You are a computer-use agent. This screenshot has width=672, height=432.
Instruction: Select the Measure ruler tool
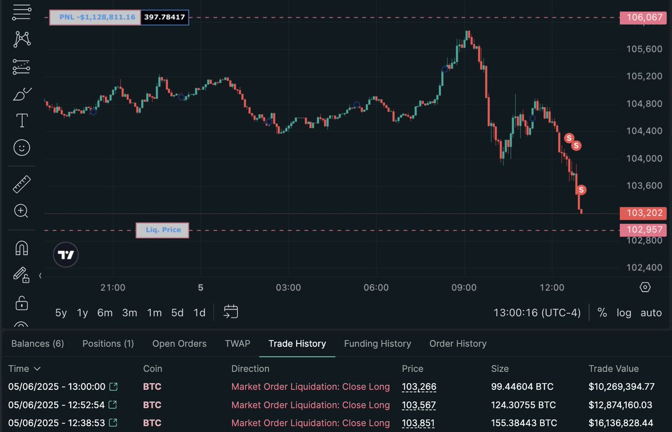point(21,183)
